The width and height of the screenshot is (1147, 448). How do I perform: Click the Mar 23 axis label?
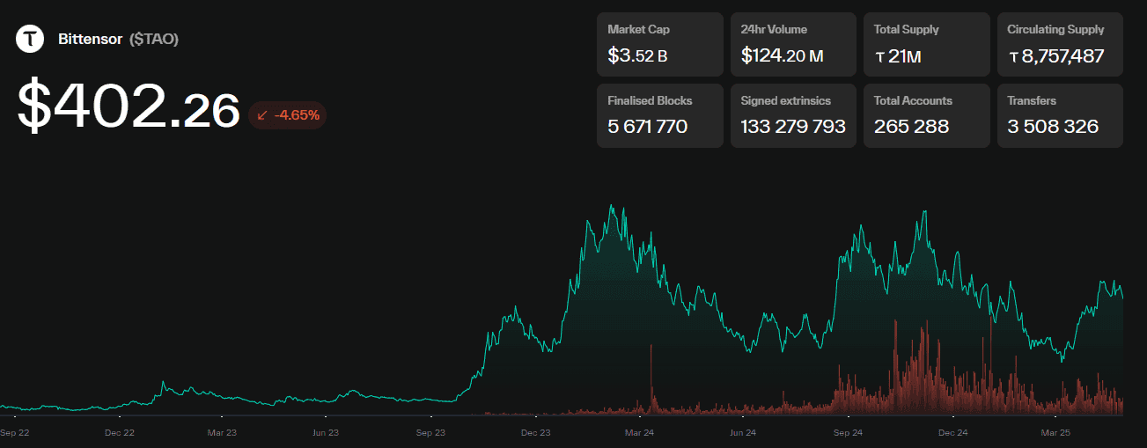tap(222, 433)
